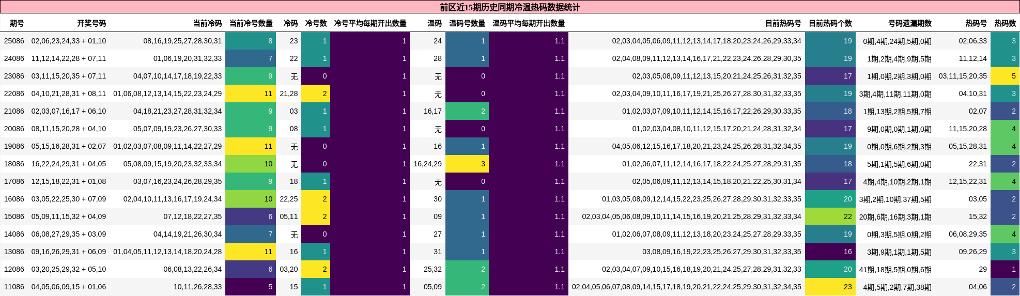The width and height of the screenshot is (1020, 296).
Task: Select the '目前热码号' column header
Action: click(783, 23)
